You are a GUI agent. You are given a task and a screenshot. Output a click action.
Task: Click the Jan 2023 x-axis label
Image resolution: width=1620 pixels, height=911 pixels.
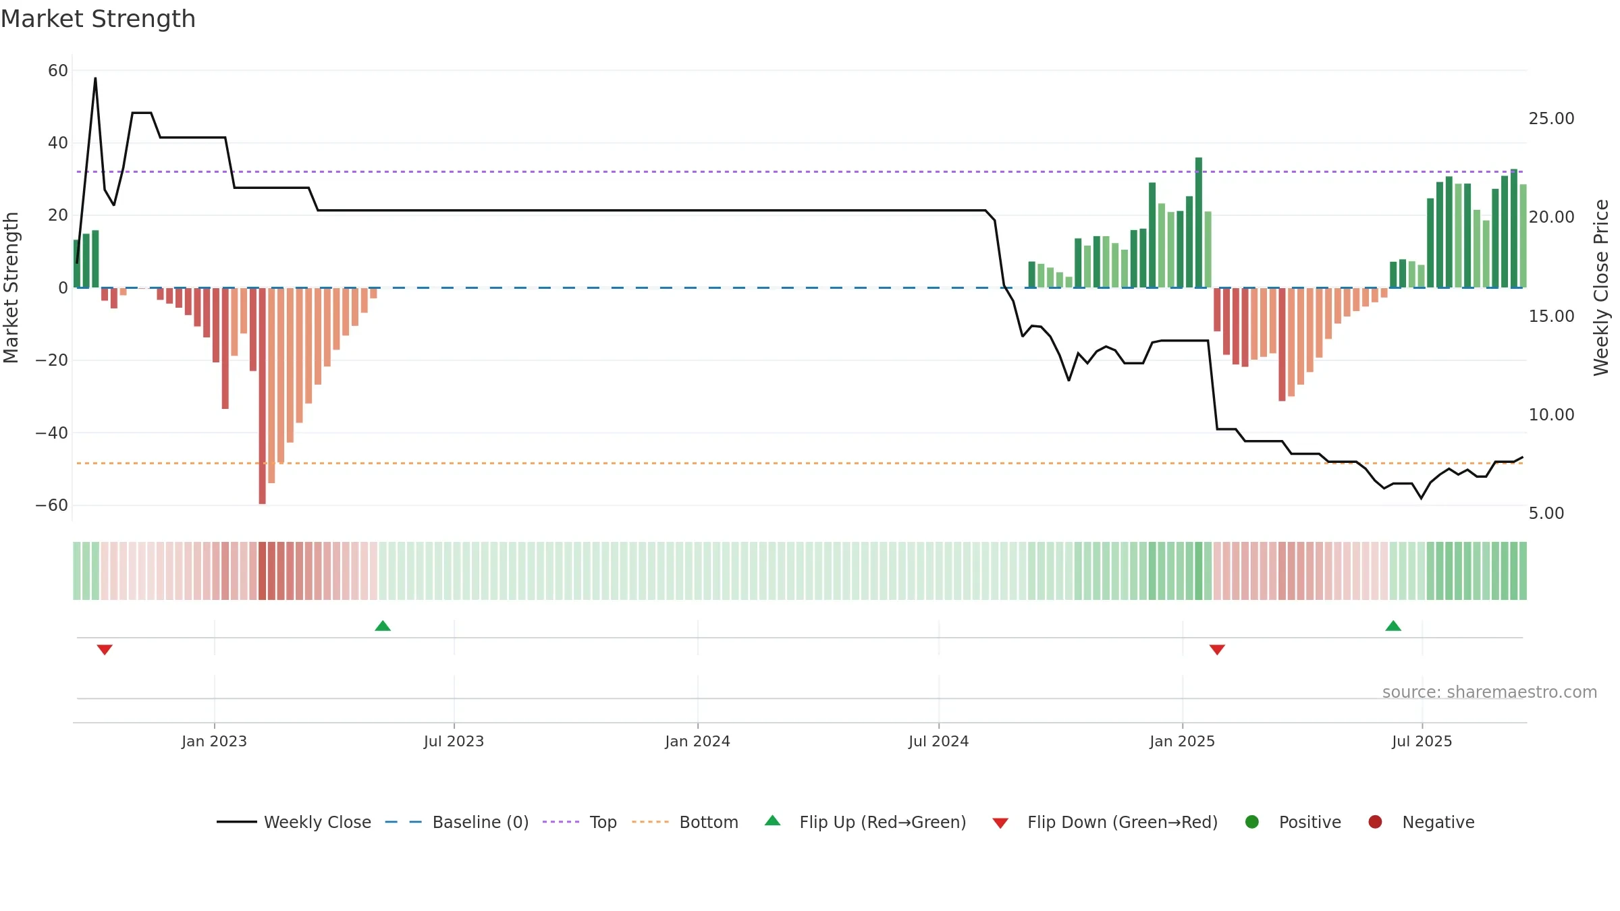[x=214, y=741]
